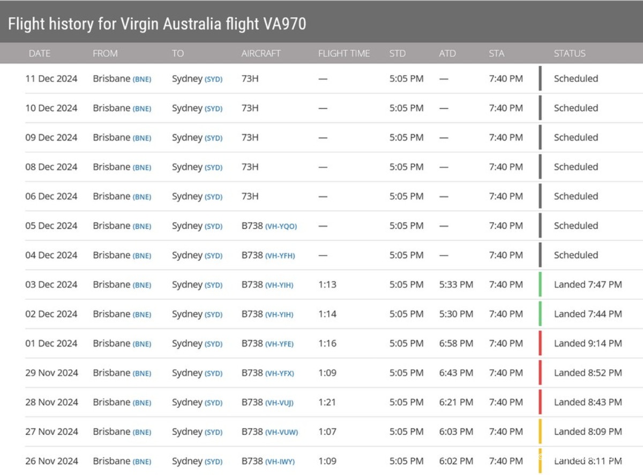Open aircraft registration VH-YFH link
643x475 pixels.
click(x=280, y=256)
